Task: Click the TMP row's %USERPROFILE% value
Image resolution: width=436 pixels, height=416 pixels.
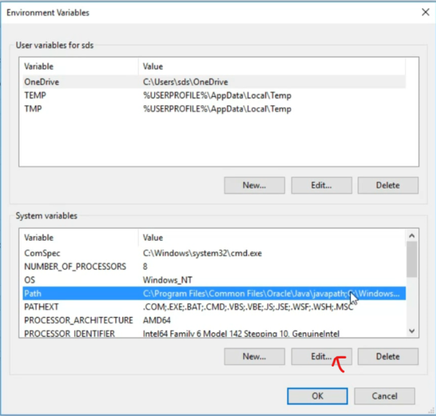Action: pyautogui.click(x=217, y=109)
